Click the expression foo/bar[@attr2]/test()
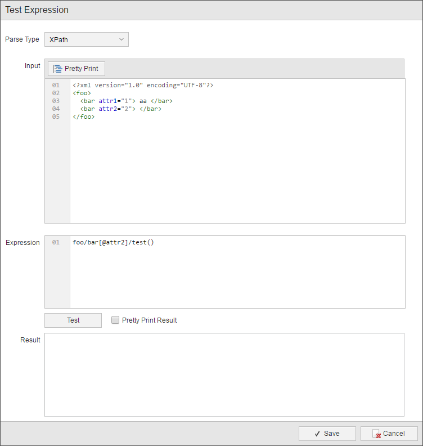Image resolution: width=423 pixels, height=446 pixels. (x=113, y=242)
